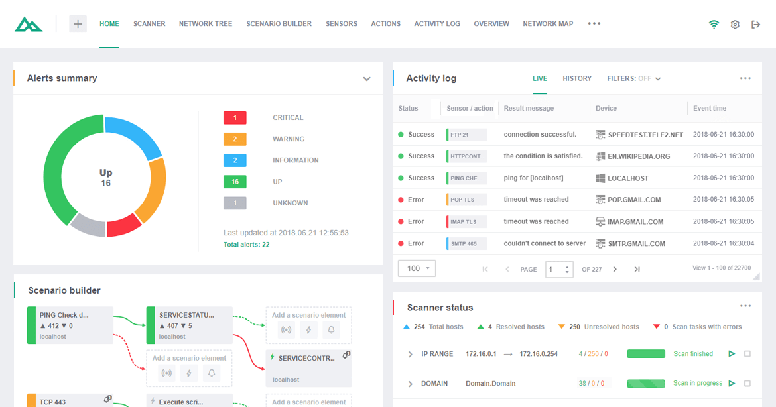
Task: Click the plus add button near logo
Action: (x=78, y=24)
